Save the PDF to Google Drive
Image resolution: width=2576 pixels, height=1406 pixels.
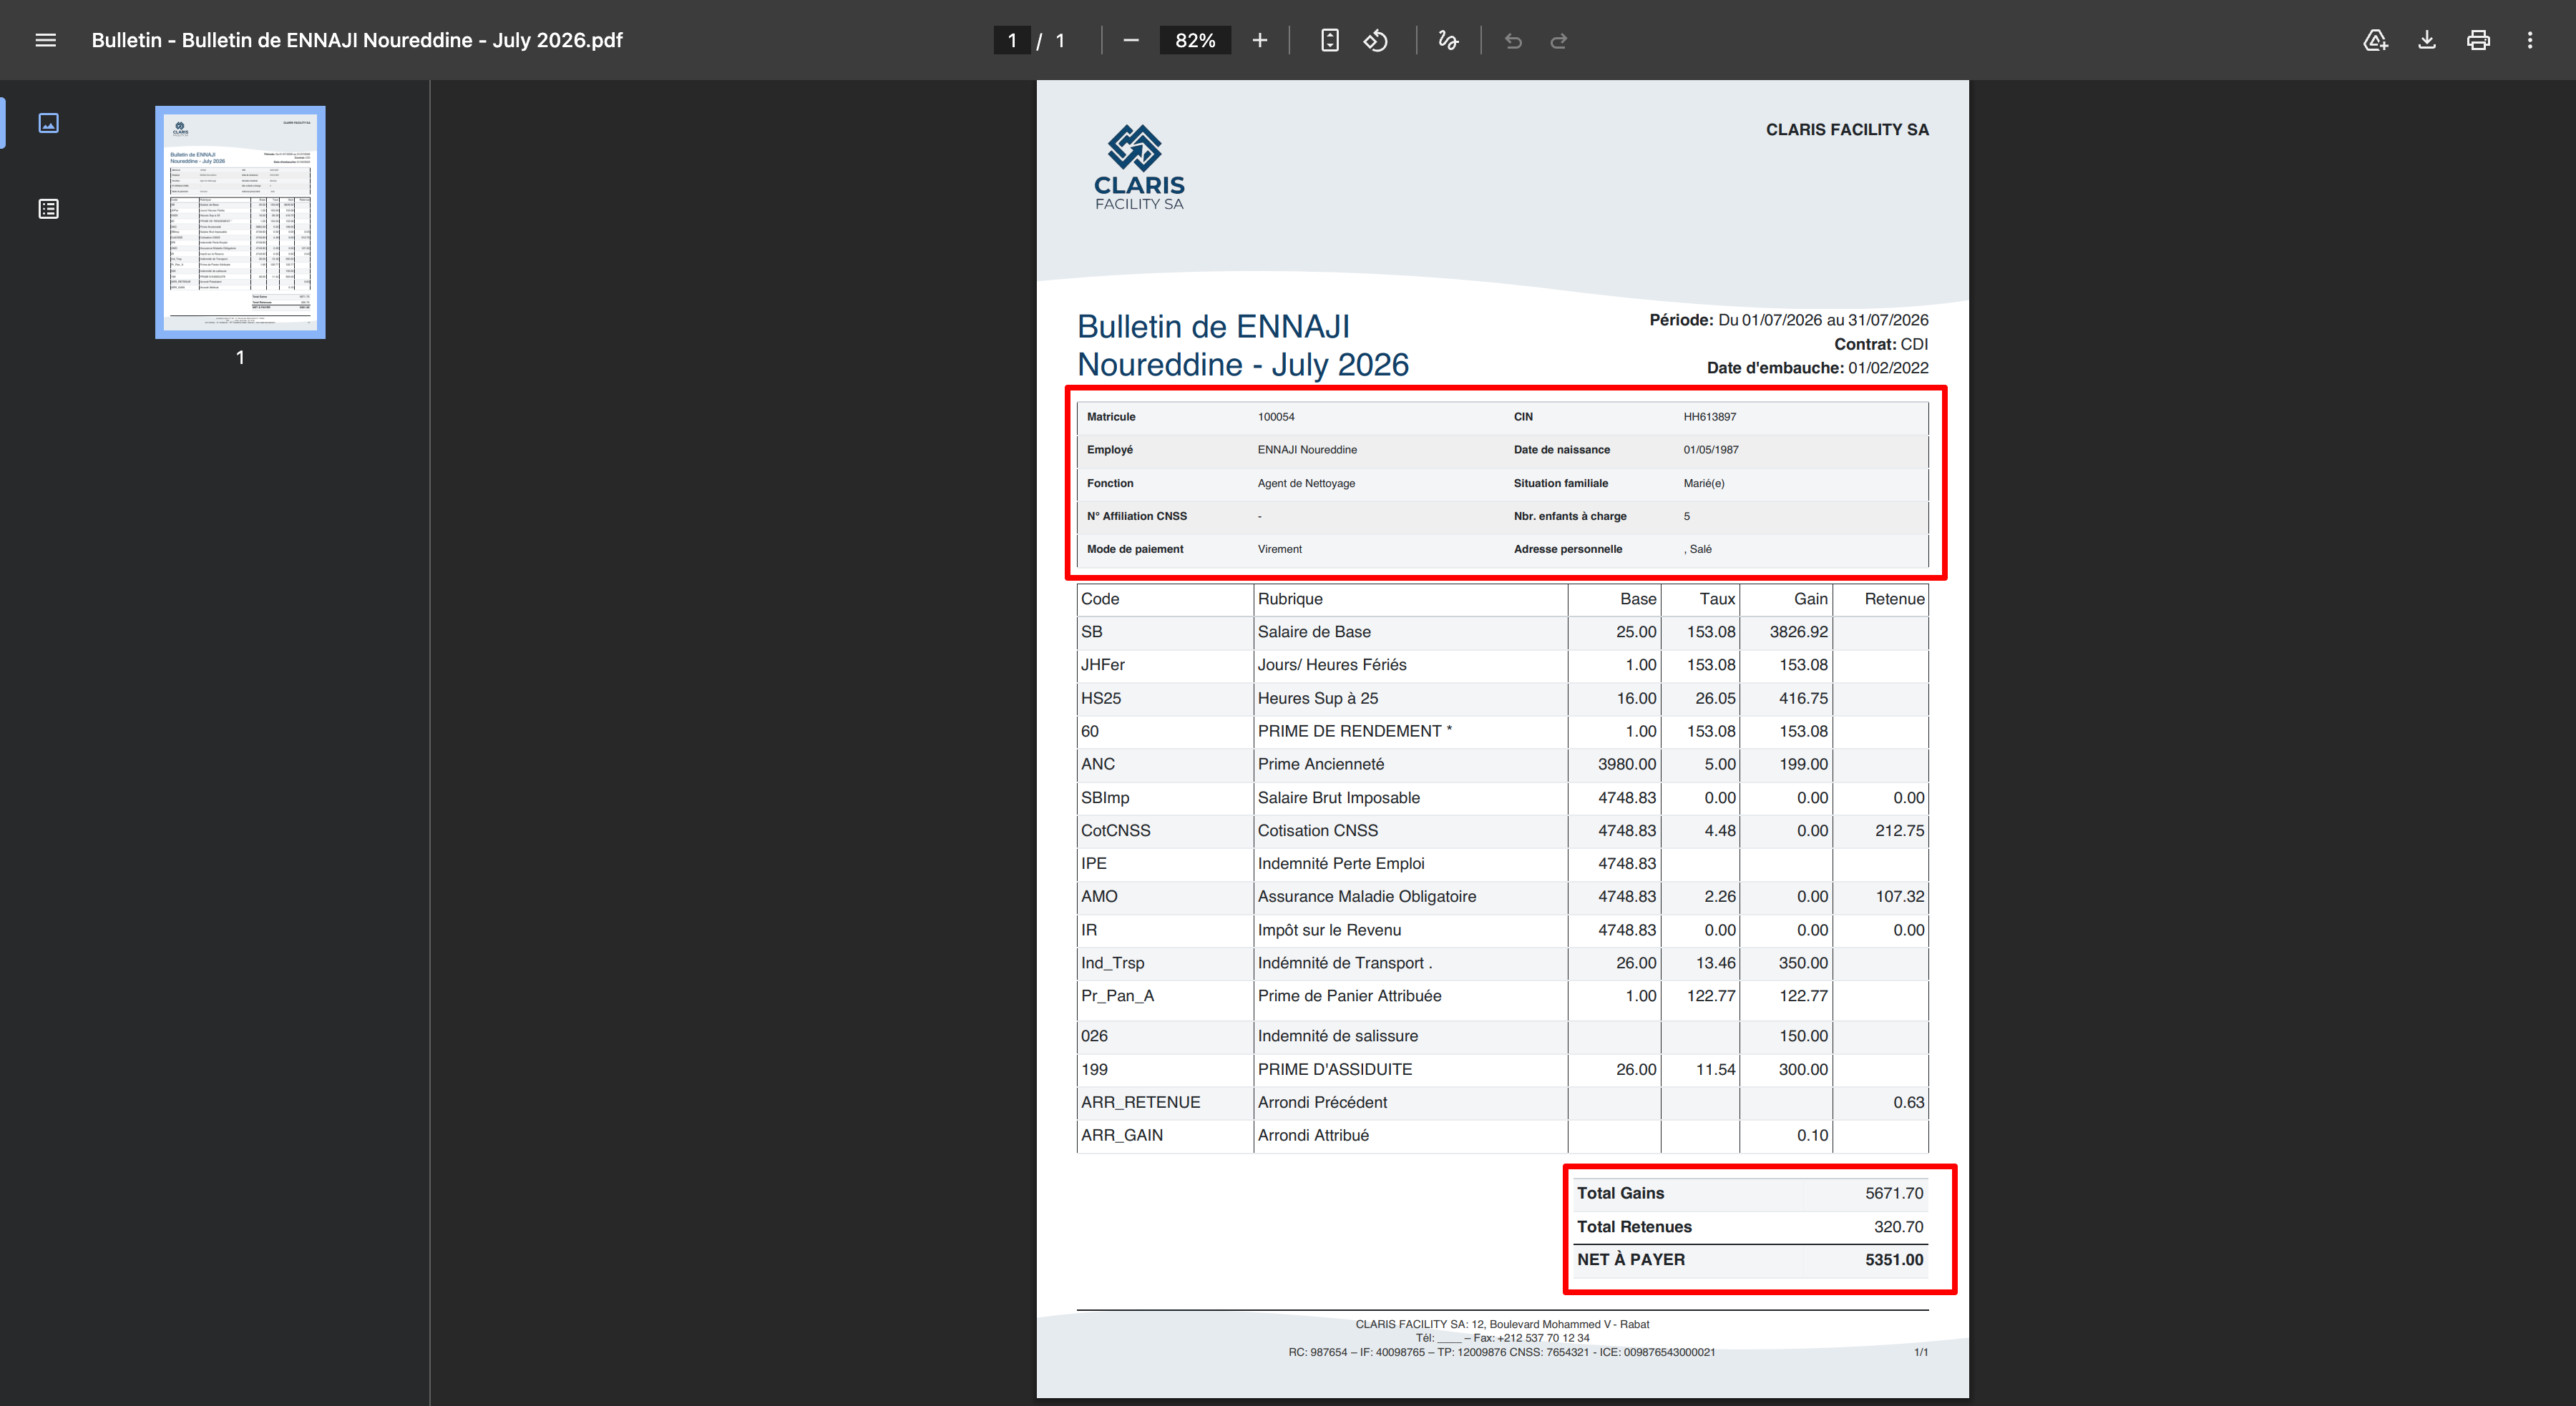point(2375,40)
